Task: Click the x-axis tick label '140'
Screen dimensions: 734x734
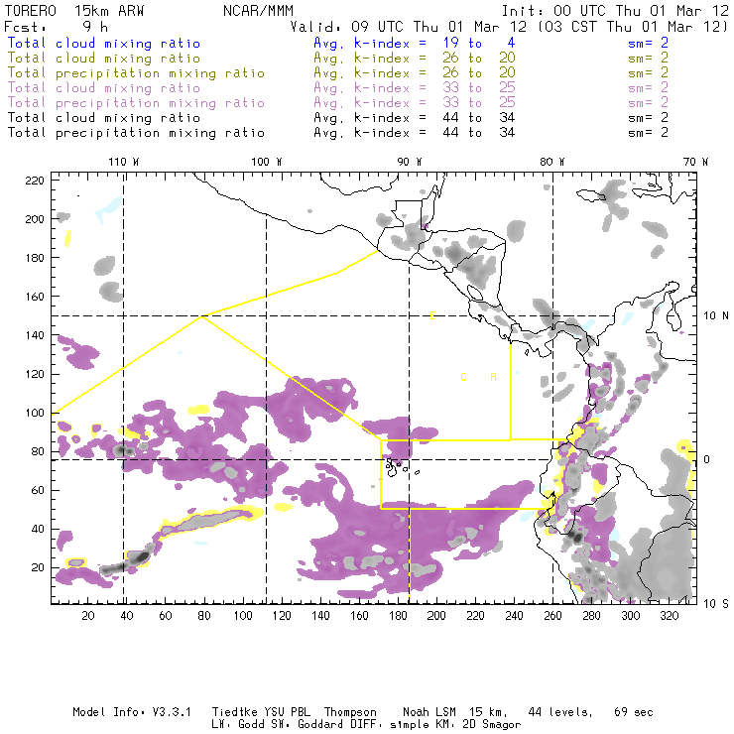Action: click(x=320, y=616)
